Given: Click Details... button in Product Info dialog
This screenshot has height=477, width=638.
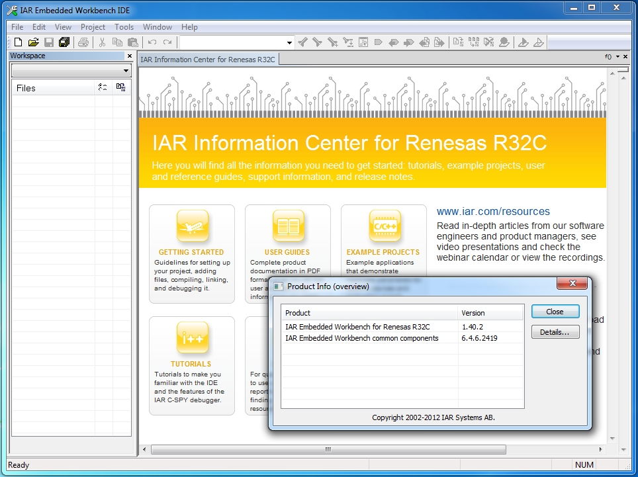Looking at the screenshot, I should coord(555,332).
